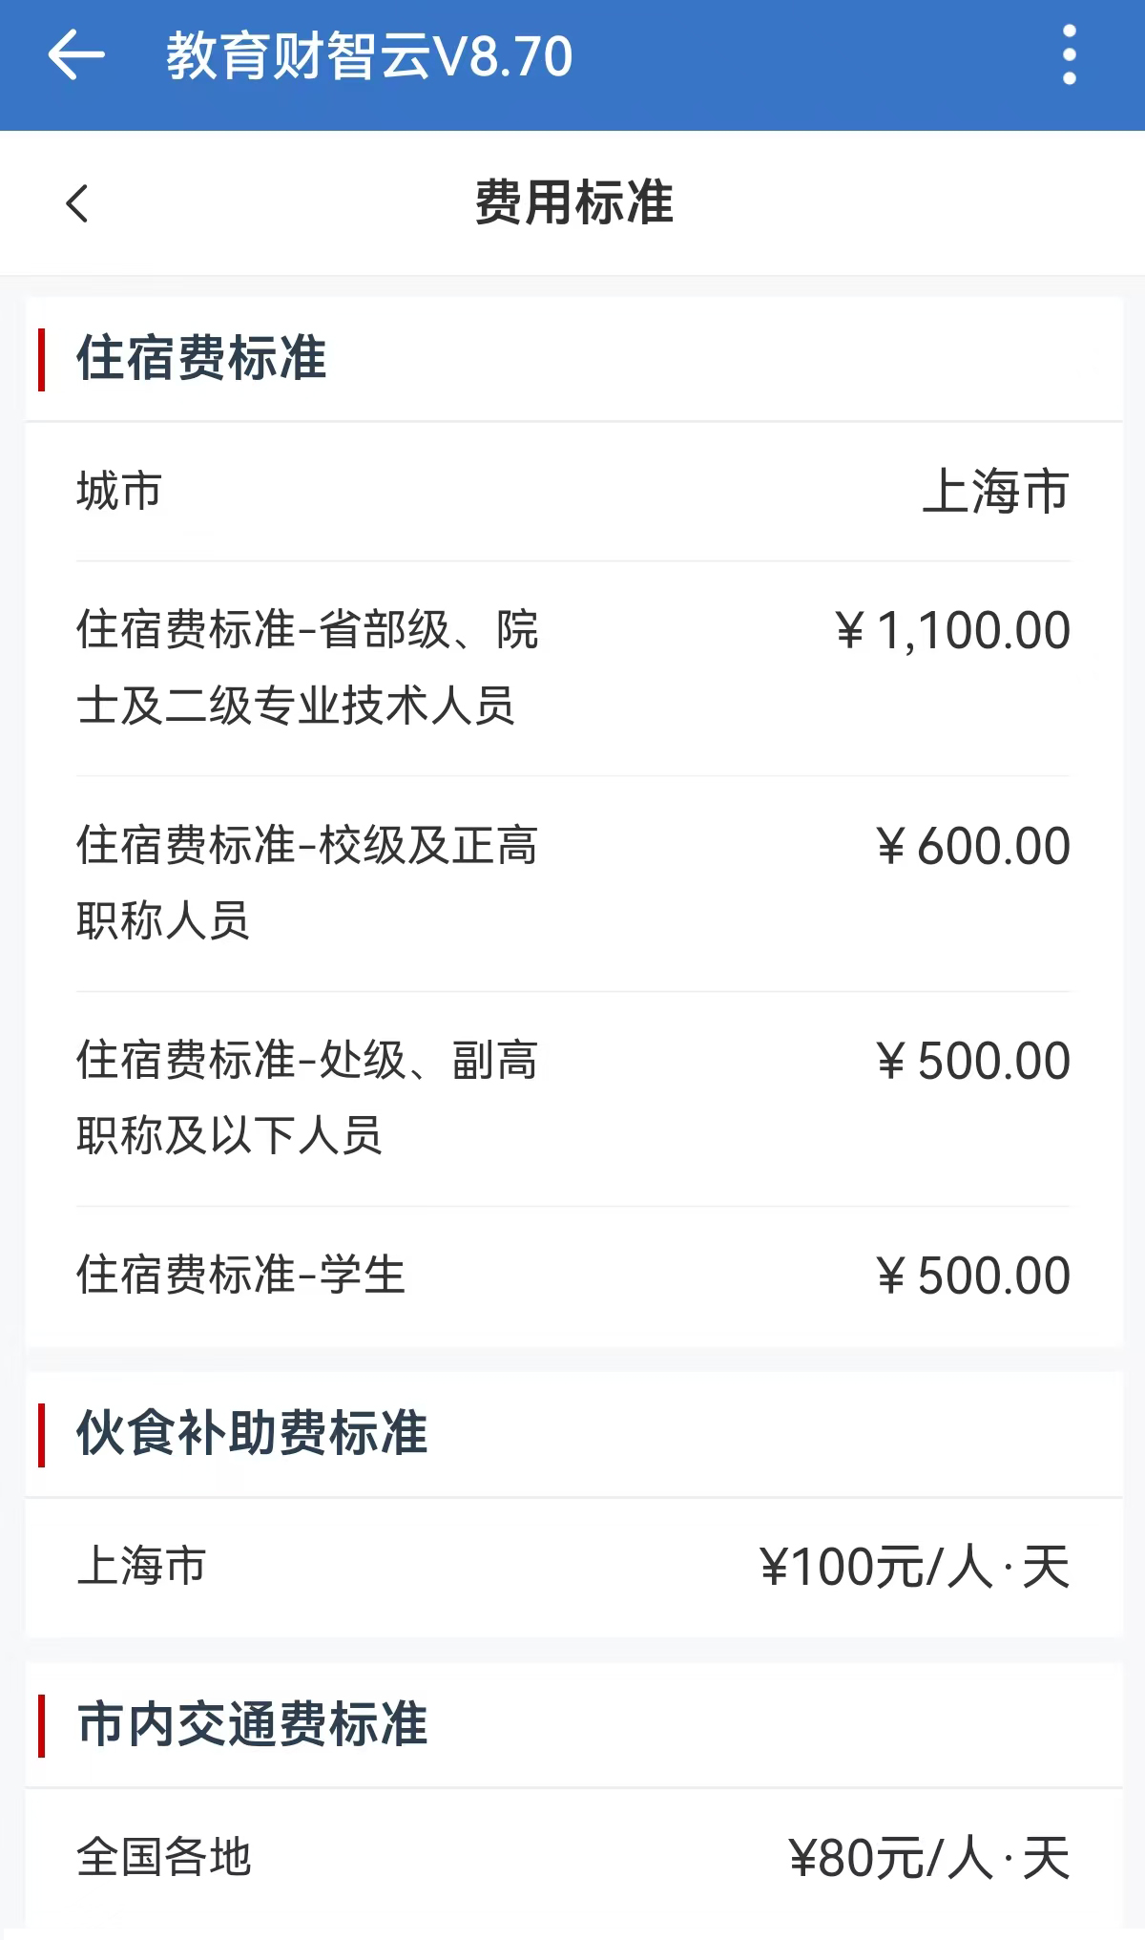
Task: Tap the chevron back on 费用标准 bar
Action: (x=77, y=203)
